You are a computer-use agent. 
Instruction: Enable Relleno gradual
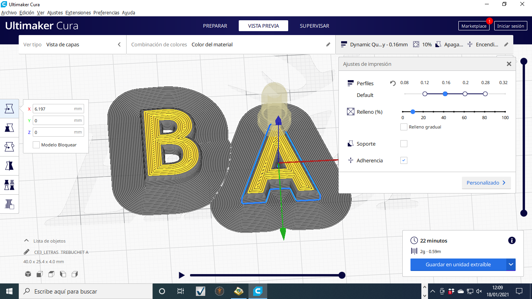[403, 127]
